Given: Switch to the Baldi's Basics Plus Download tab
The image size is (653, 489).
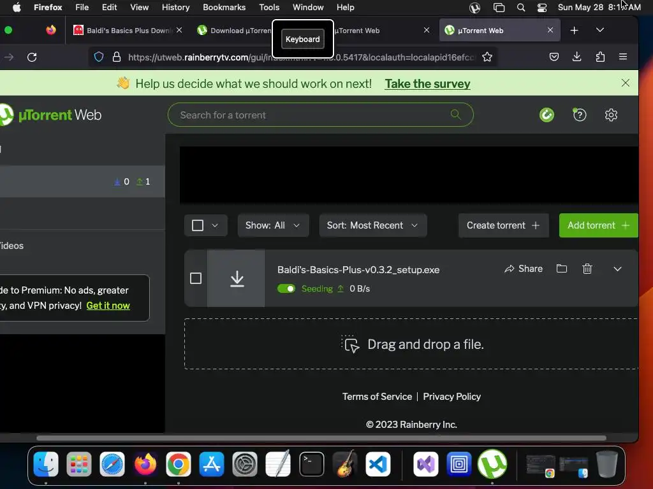Looking at the screenshot, I should pos(122,31).
